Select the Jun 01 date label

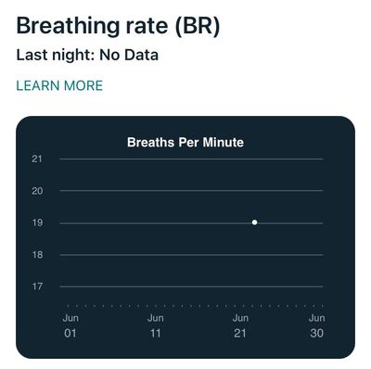[70, 325]
